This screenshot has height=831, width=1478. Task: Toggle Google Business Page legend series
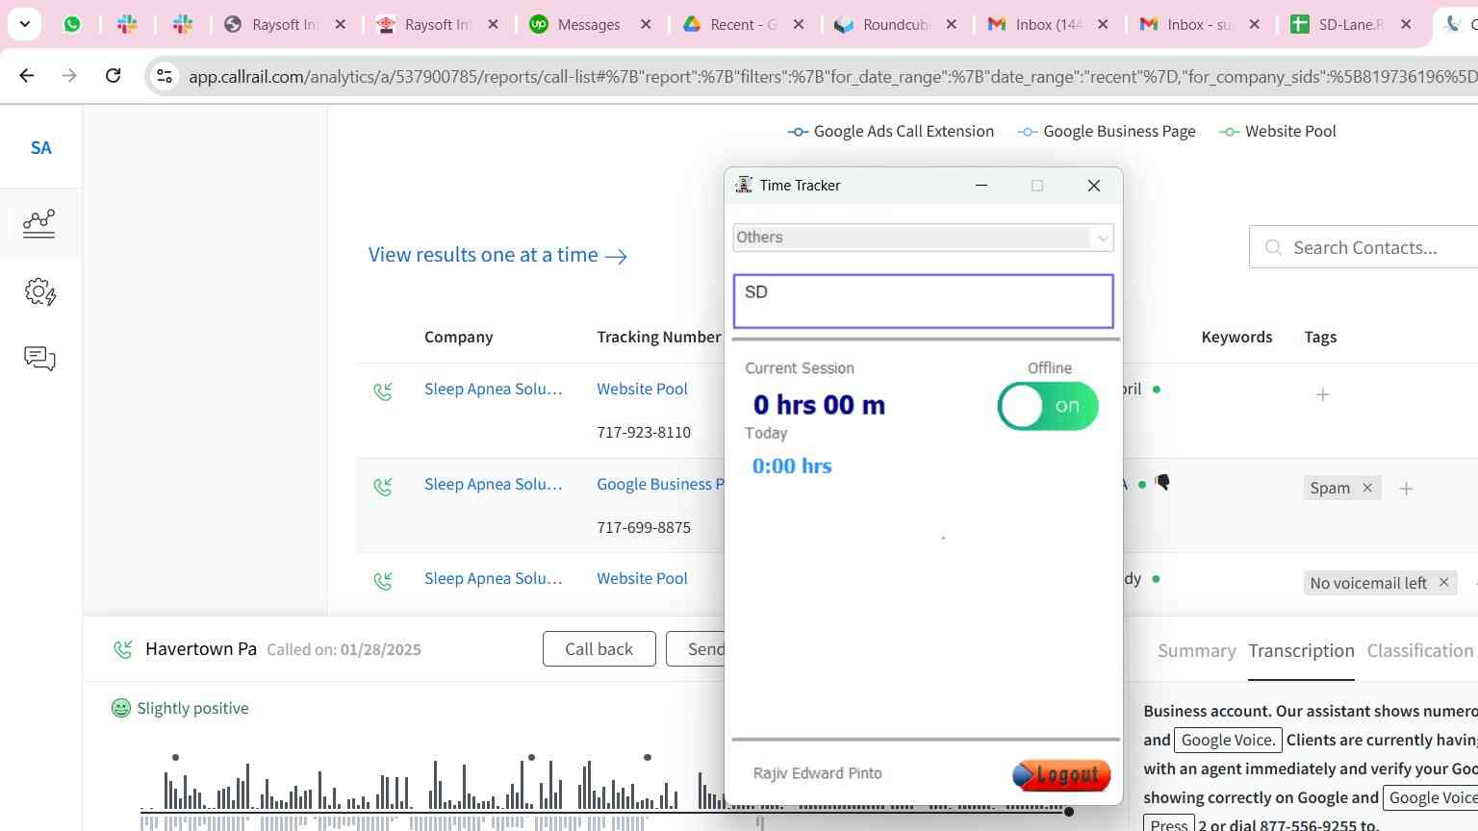point(1107,131)
